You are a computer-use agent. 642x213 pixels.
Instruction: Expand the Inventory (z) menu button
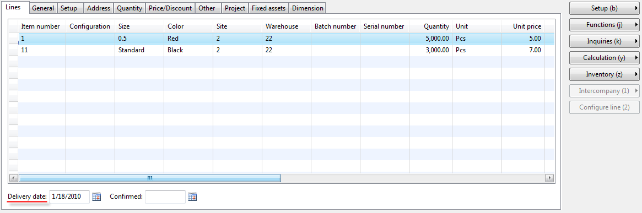[x=605, y=74]
